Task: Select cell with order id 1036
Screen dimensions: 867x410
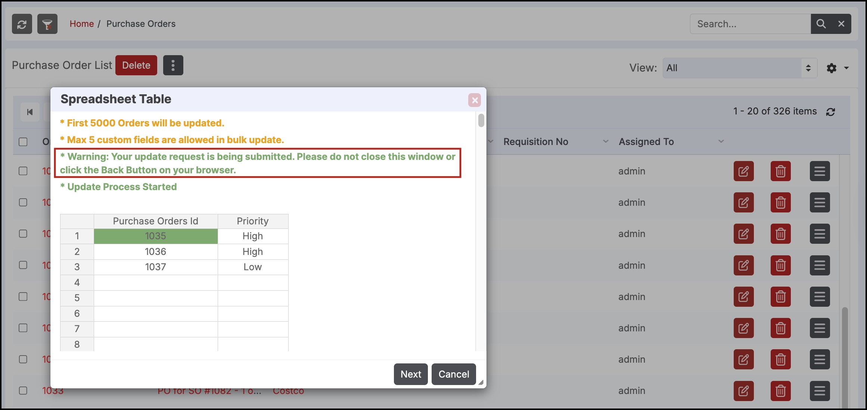Action: 156,252
